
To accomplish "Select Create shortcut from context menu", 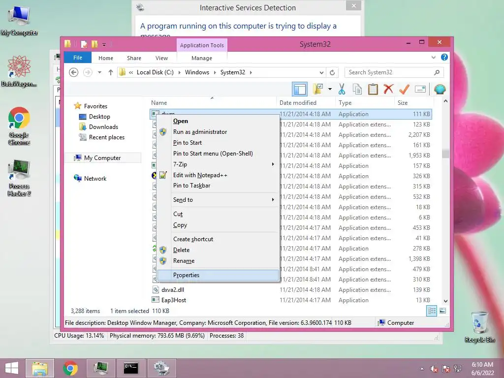I will [218, 239].
